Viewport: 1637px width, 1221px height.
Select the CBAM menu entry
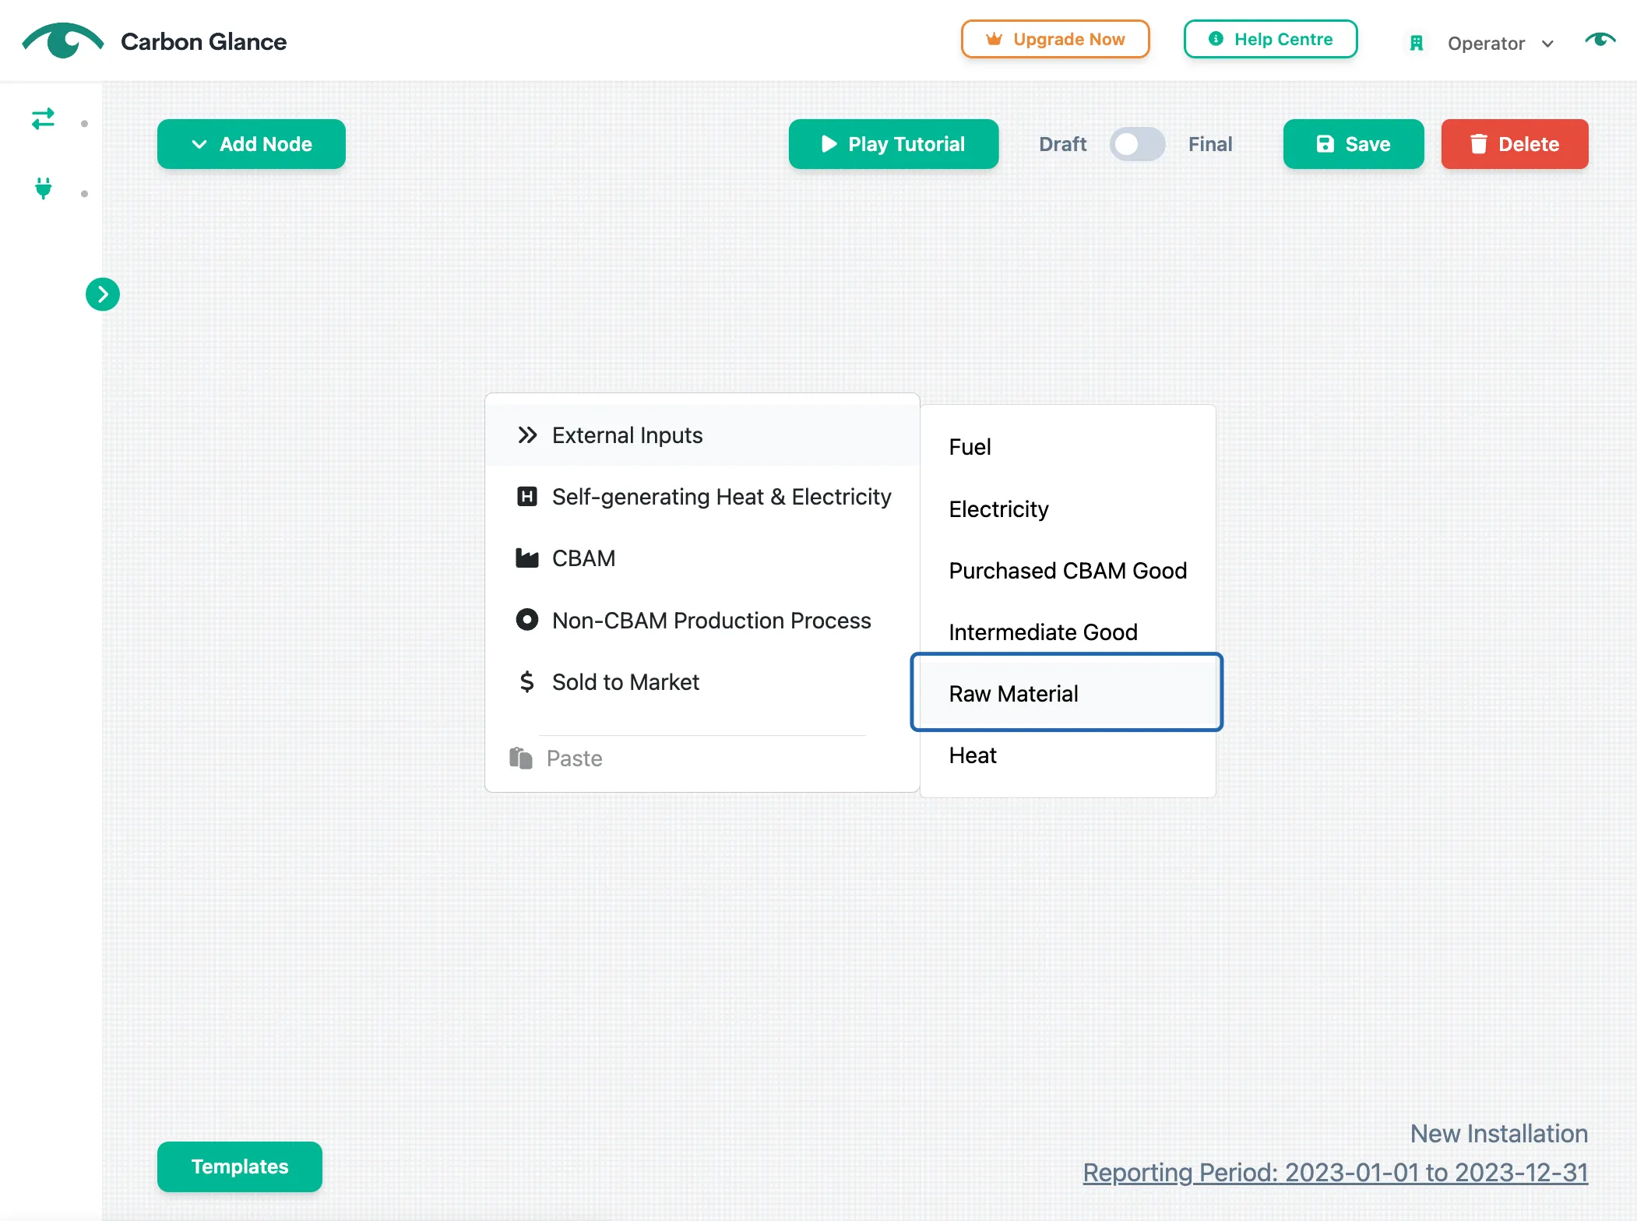[702, 558]
